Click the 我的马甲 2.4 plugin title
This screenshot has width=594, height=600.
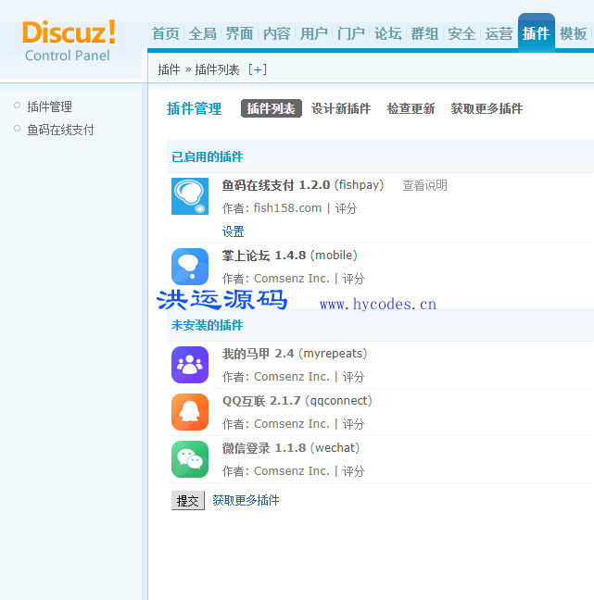(259, 354)
